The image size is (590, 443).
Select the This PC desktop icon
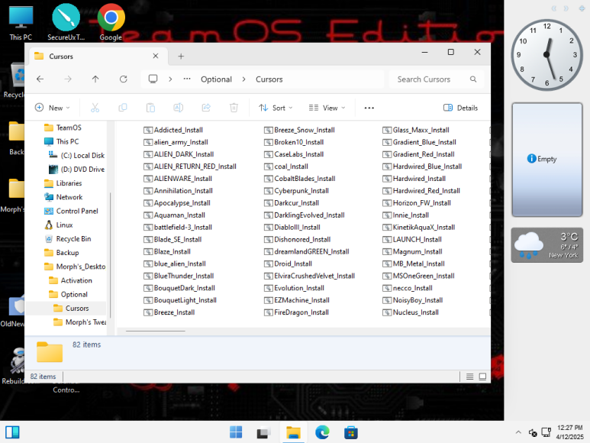coord(21,22)
